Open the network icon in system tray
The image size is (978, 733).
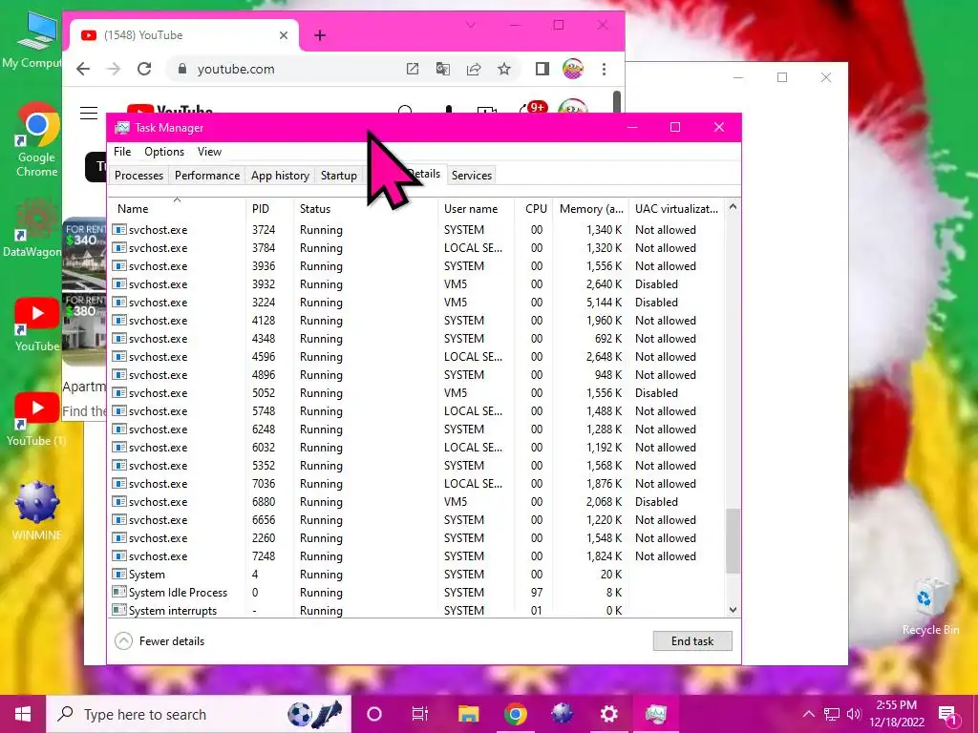(x=832, y=714)
